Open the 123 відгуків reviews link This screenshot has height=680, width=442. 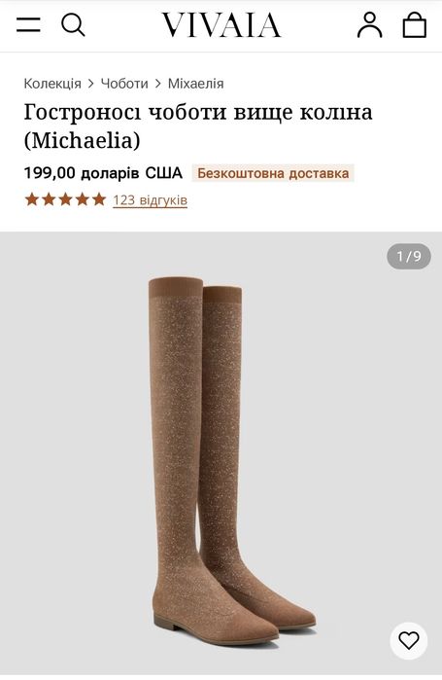151,200
